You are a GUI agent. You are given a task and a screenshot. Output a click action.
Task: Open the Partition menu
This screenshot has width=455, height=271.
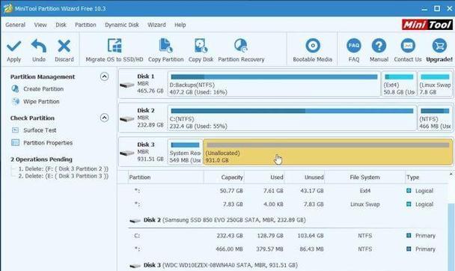pyautogui.click(x=85, y=25)
